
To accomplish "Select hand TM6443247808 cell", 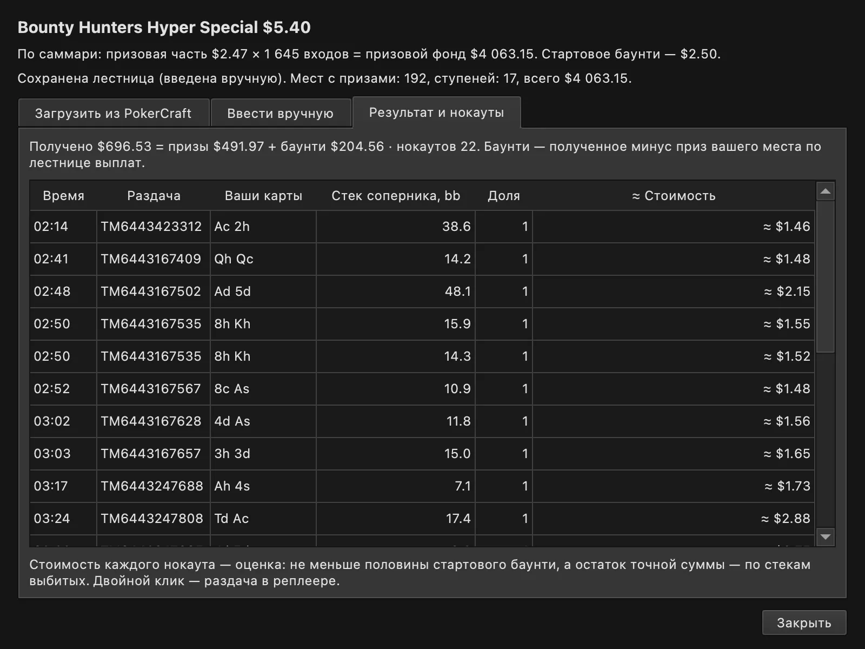I will 154,519.
